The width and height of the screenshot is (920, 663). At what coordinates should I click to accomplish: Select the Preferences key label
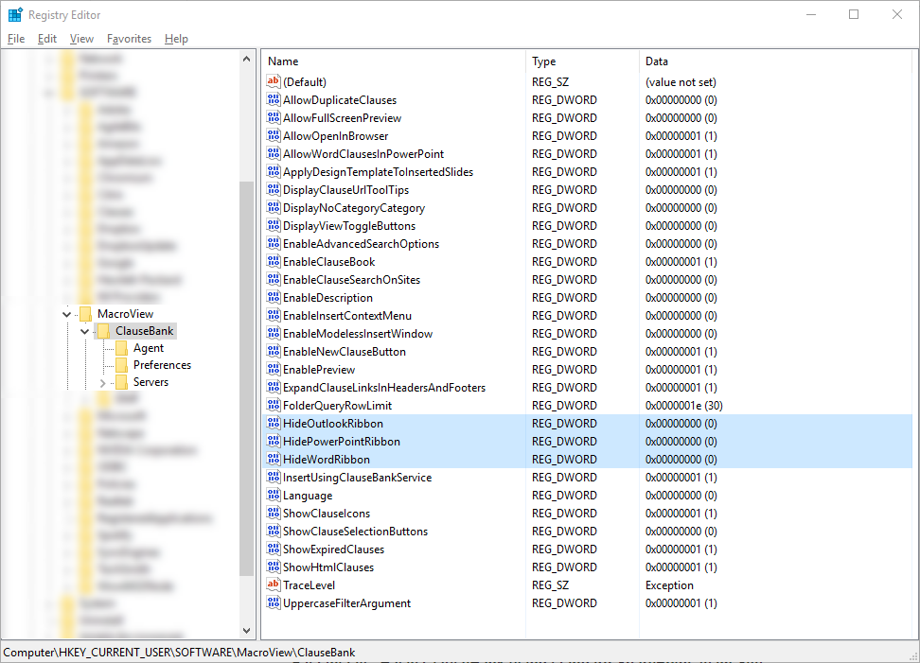162,365
